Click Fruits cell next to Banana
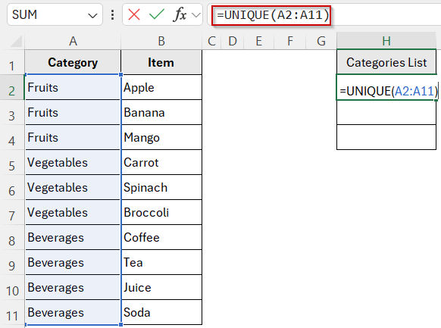Viewport: 441px width, 328px height. click(x=73, y=112)
